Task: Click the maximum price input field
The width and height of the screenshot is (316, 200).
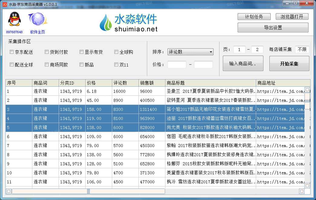Action: coord(203,64)
